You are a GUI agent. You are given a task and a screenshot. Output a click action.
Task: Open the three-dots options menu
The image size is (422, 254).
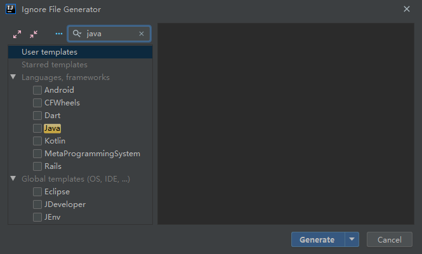pos(59,34)
